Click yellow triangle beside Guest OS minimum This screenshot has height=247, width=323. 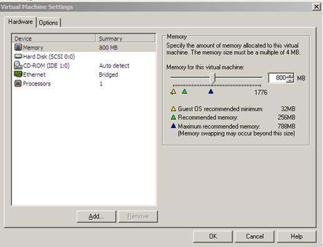pos(174,109)
